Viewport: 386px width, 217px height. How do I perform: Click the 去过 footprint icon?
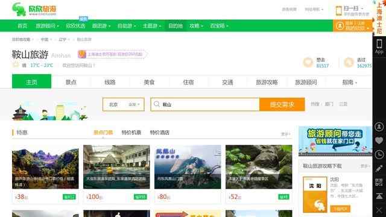(x=349, y=62)
